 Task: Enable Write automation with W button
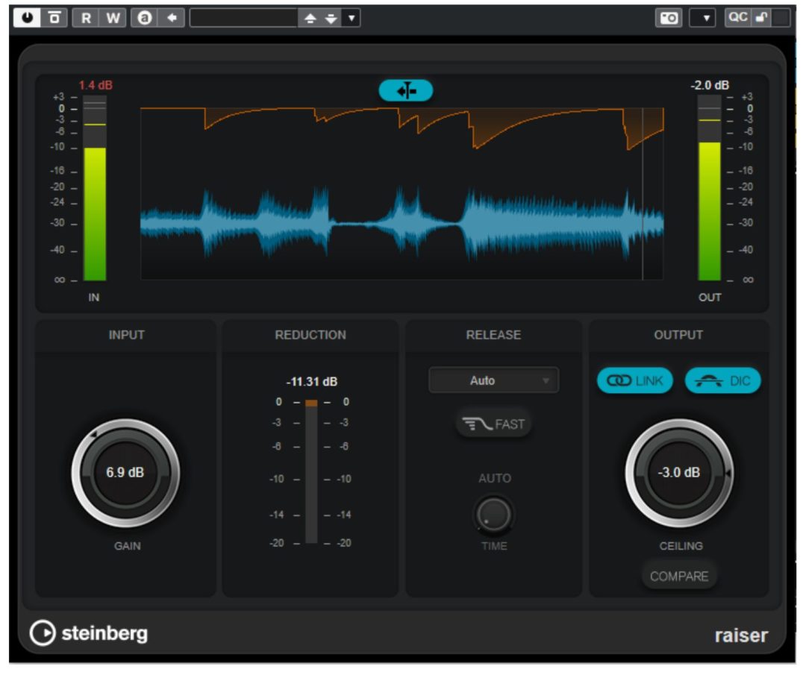(113, 18)
